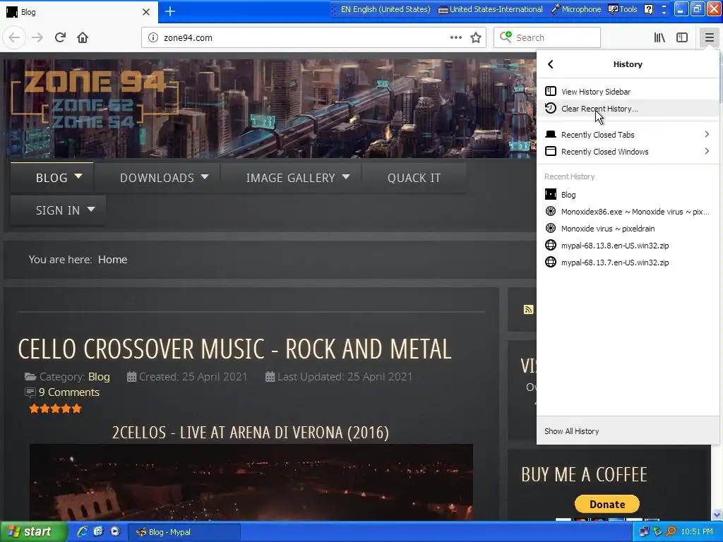Click the five-star article rating

tap(55, 409)
